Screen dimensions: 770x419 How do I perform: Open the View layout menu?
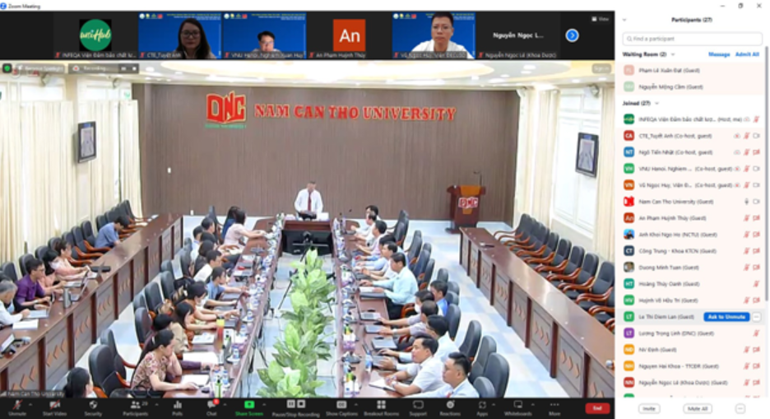600,19
